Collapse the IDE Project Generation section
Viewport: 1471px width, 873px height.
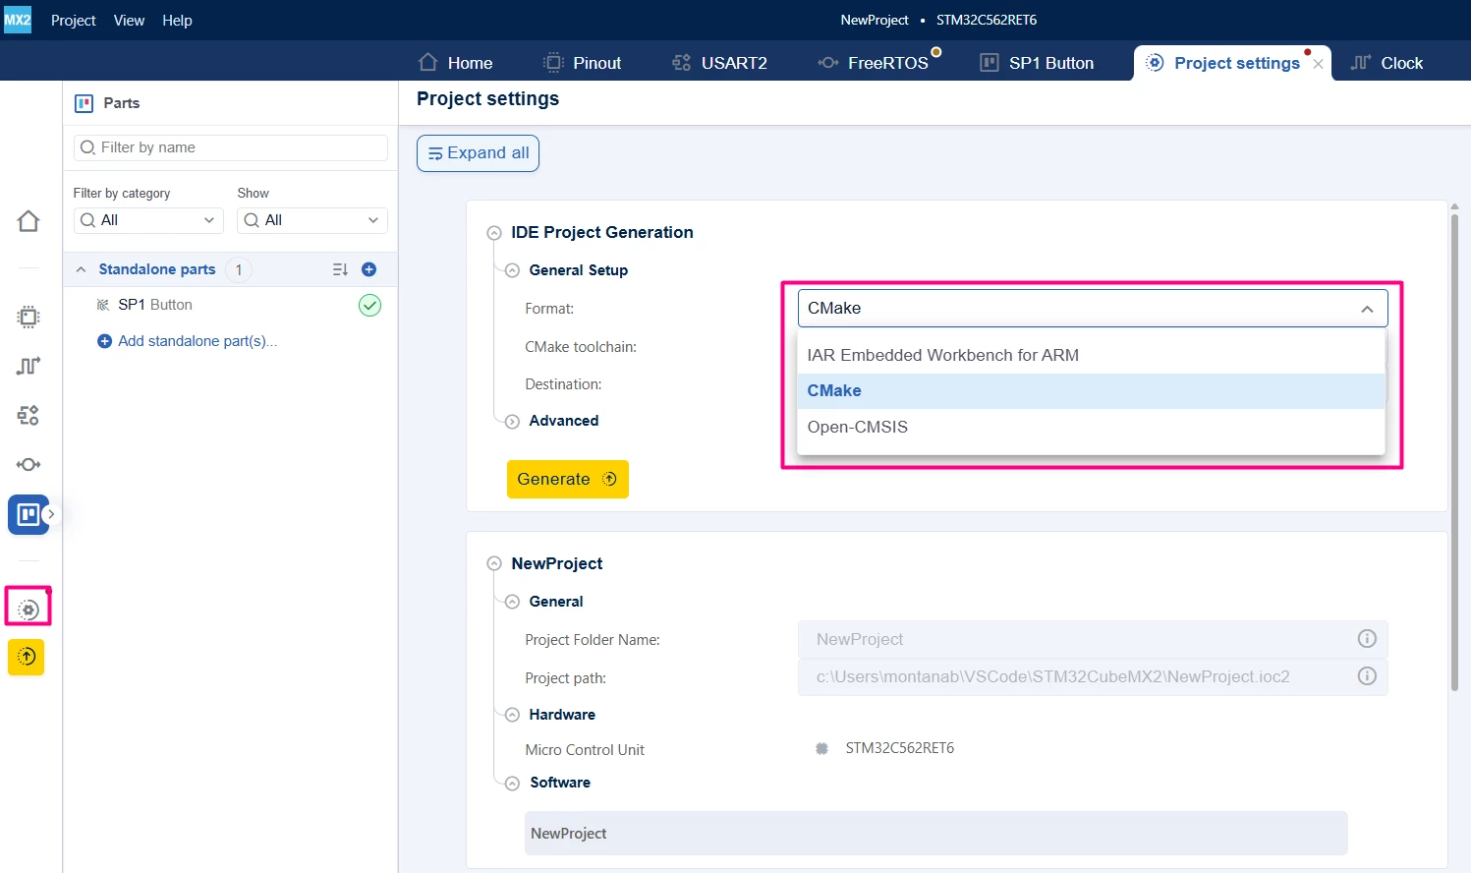click(x=494, y=233)
